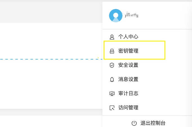Click the monitor icon beside 审计日志
This screenshot has height=127, width=192.
pyautogui.click(x=112, y=94)
